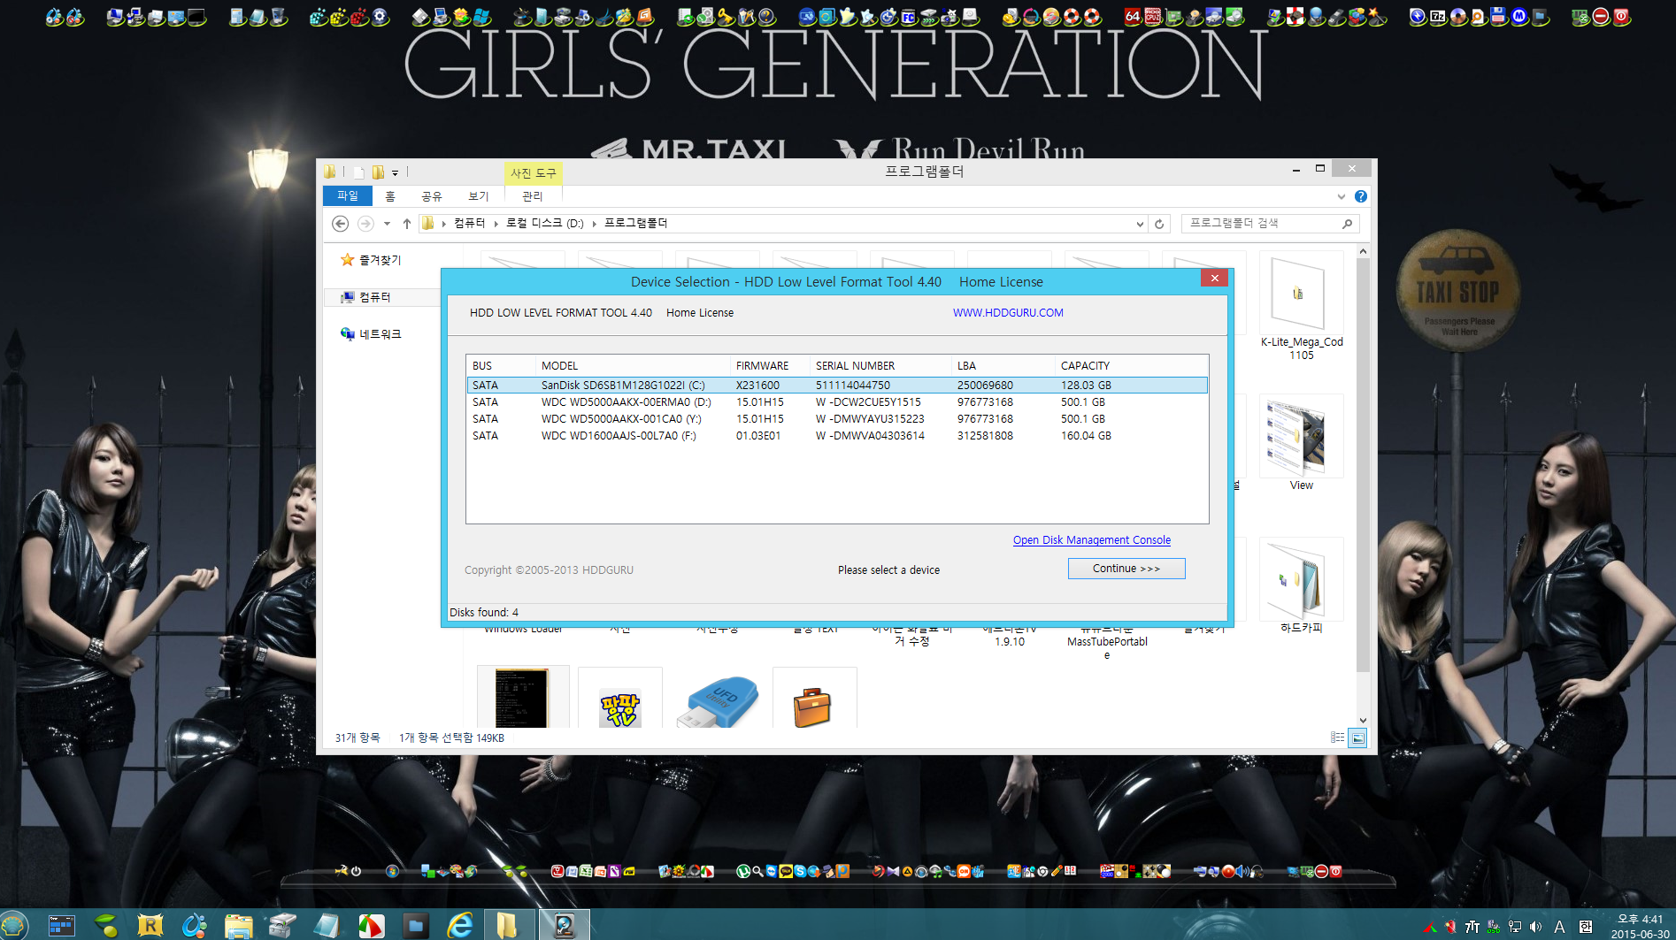Expand the arrow after 로컬 디스크 (D:) breadcrumb
This screenshot has width=1676, height=940.
tap(594, 224)
